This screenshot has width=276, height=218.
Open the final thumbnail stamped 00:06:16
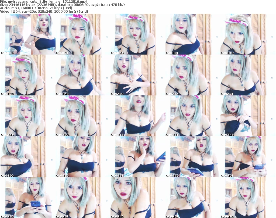(x=248, y=198)
